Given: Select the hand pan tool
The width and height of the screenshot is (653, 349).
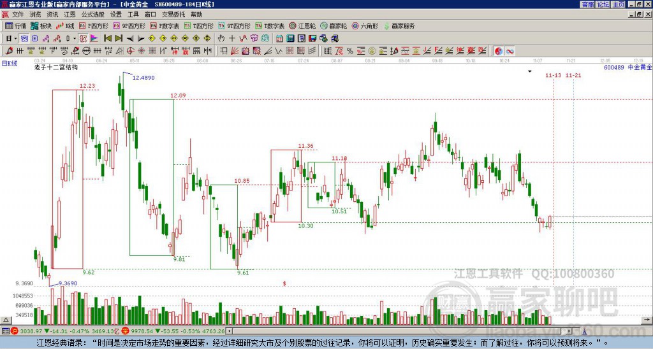Looking at the screenshot, I should 221,39.
